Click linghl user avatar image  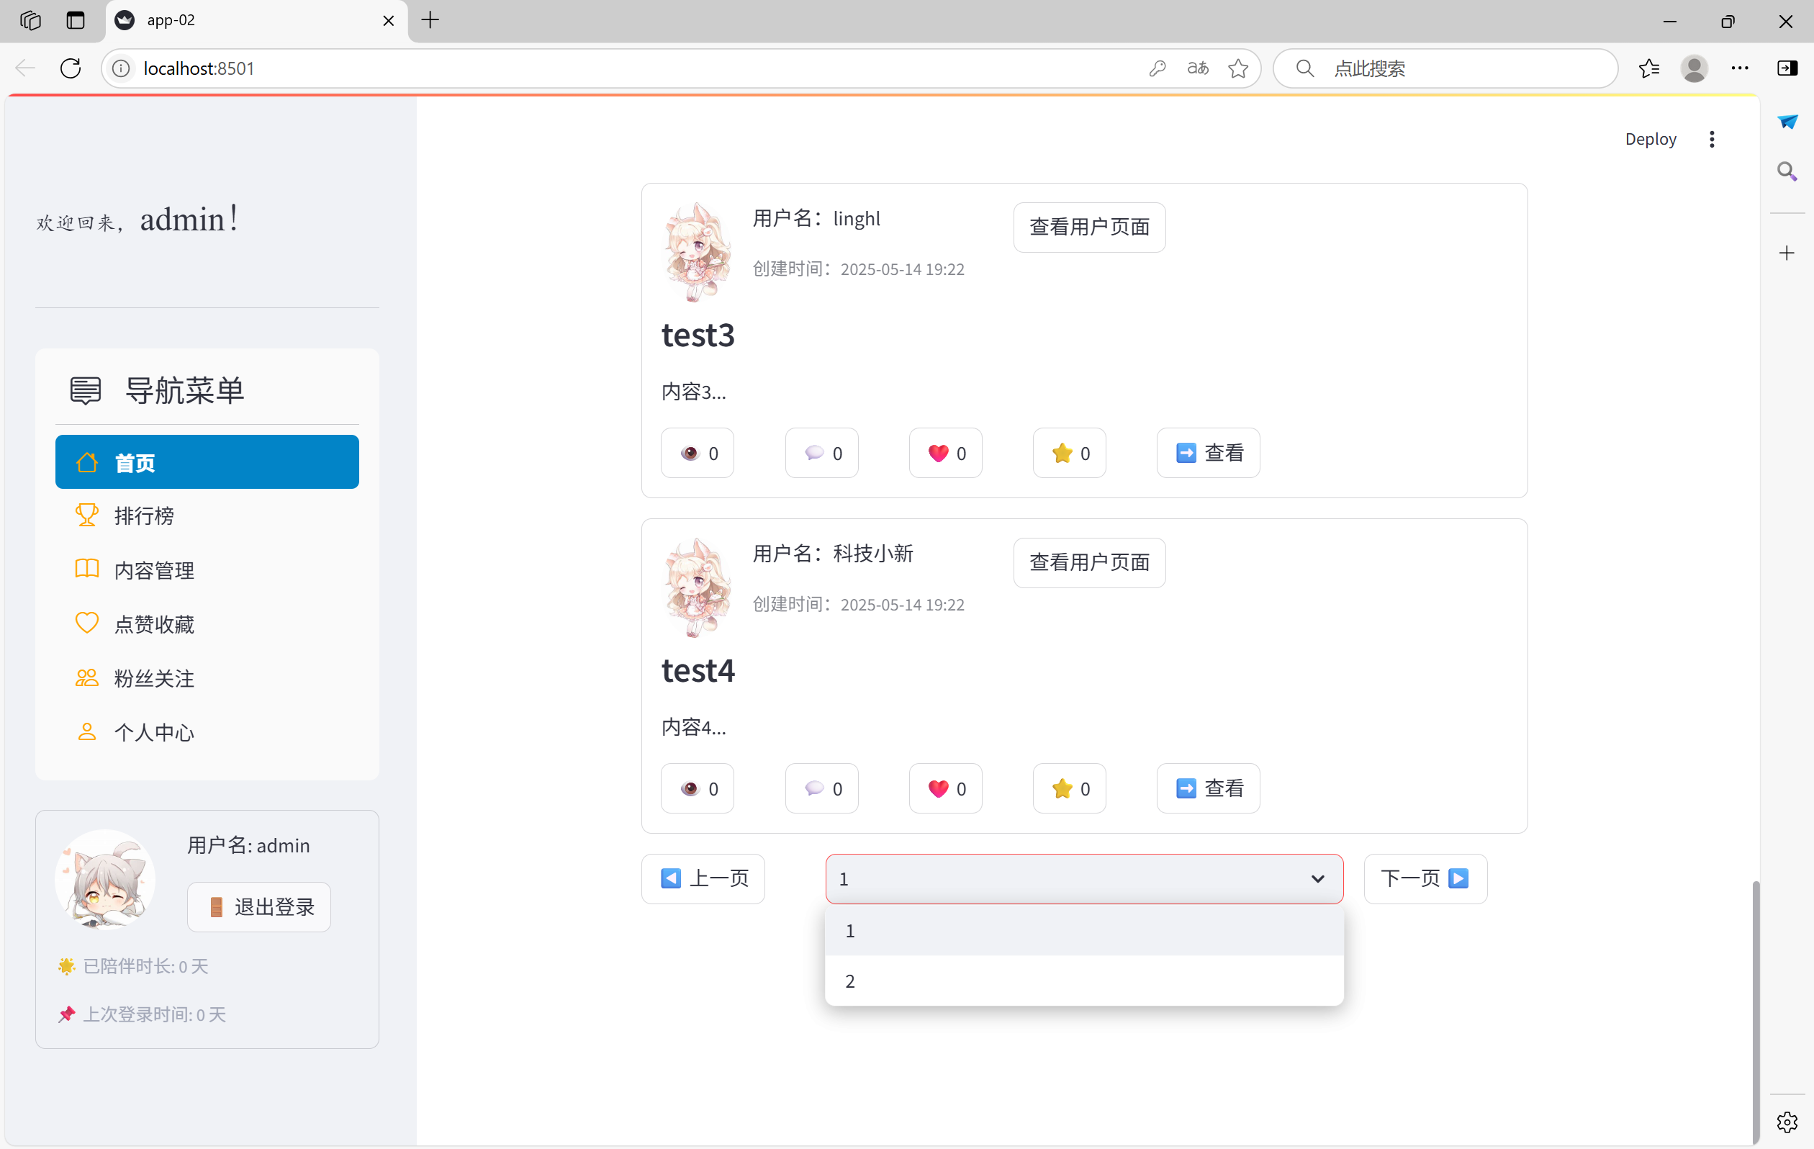click(x=696, y=252)
